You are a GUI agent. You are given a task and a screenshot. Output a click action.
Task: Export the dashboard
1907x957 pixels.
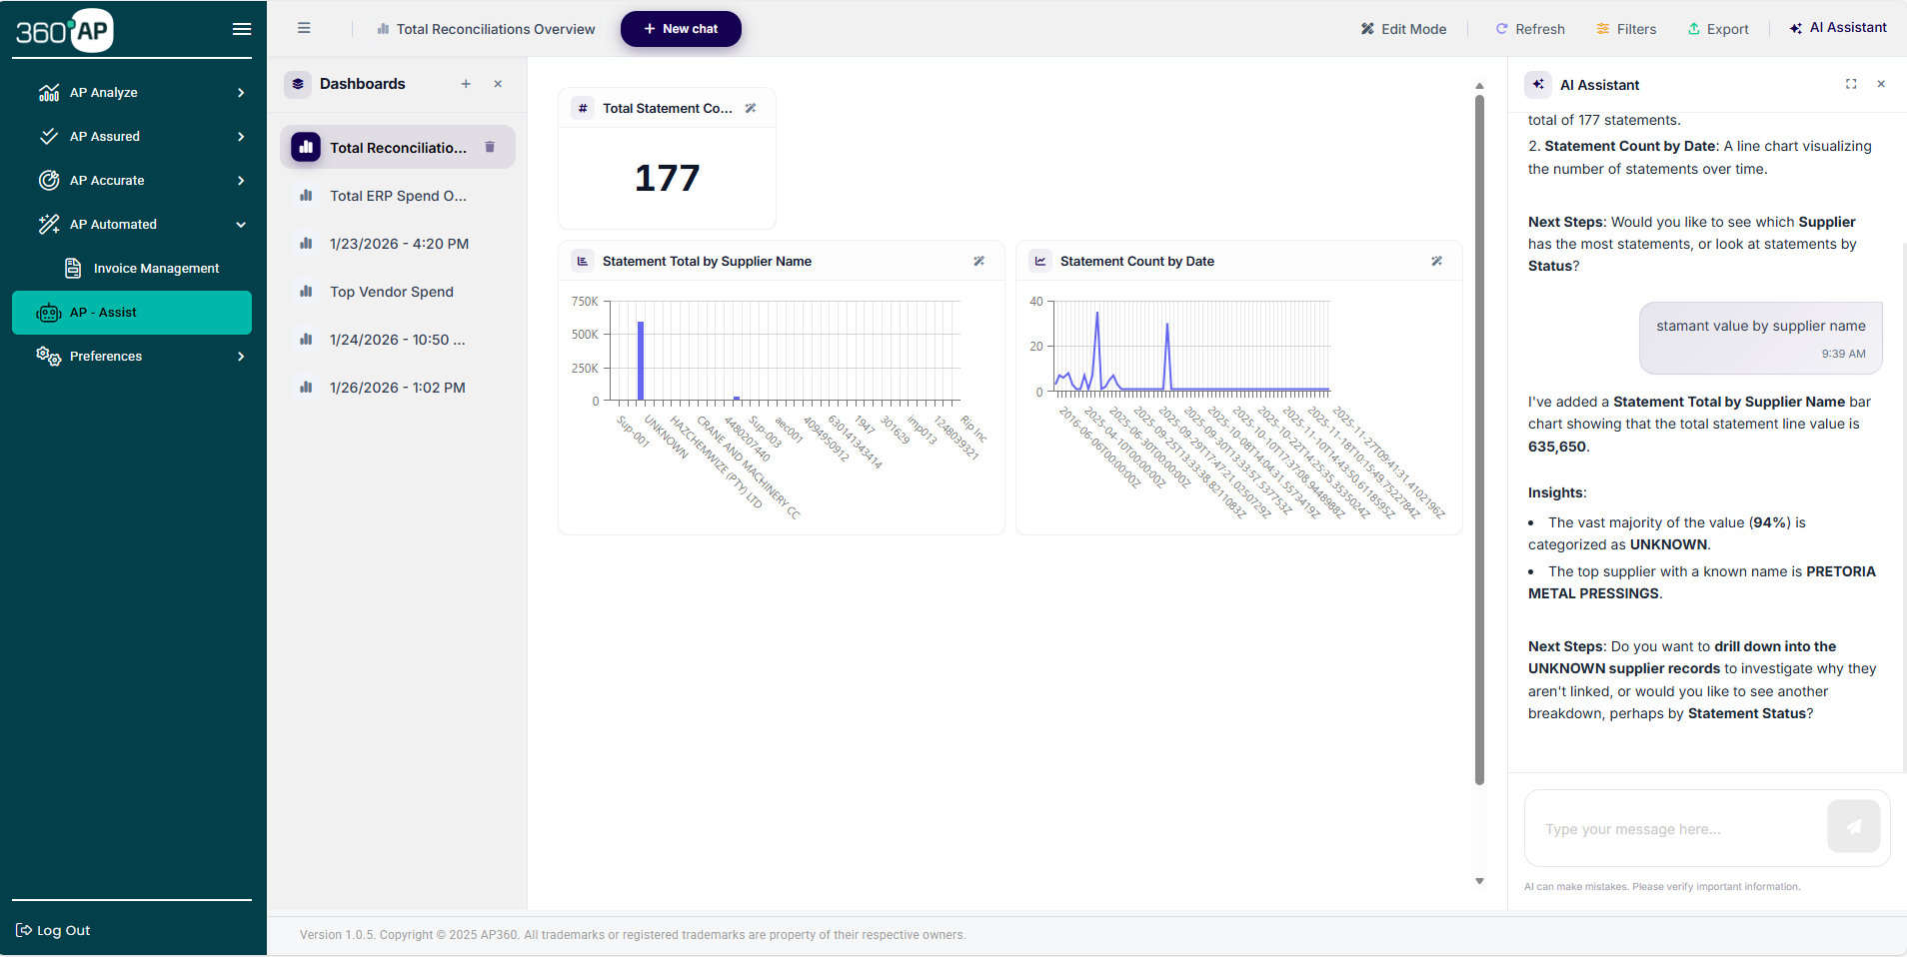1719,29
